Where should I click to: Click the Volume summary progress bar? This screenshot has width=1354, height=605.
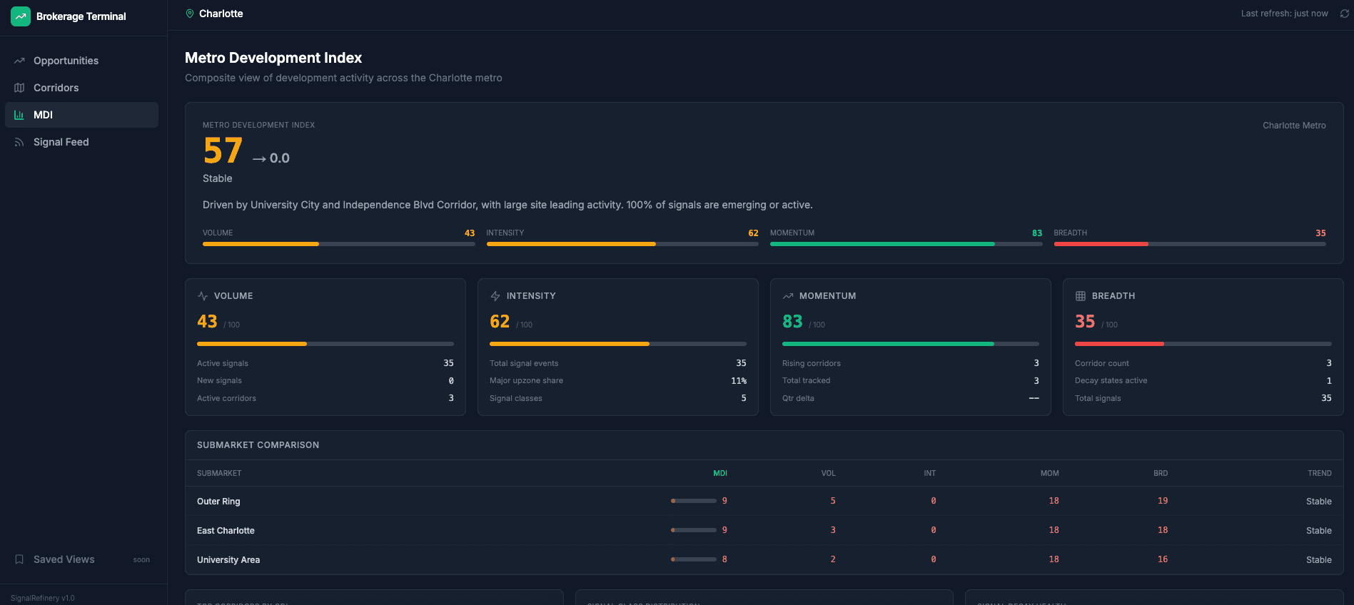338,244
